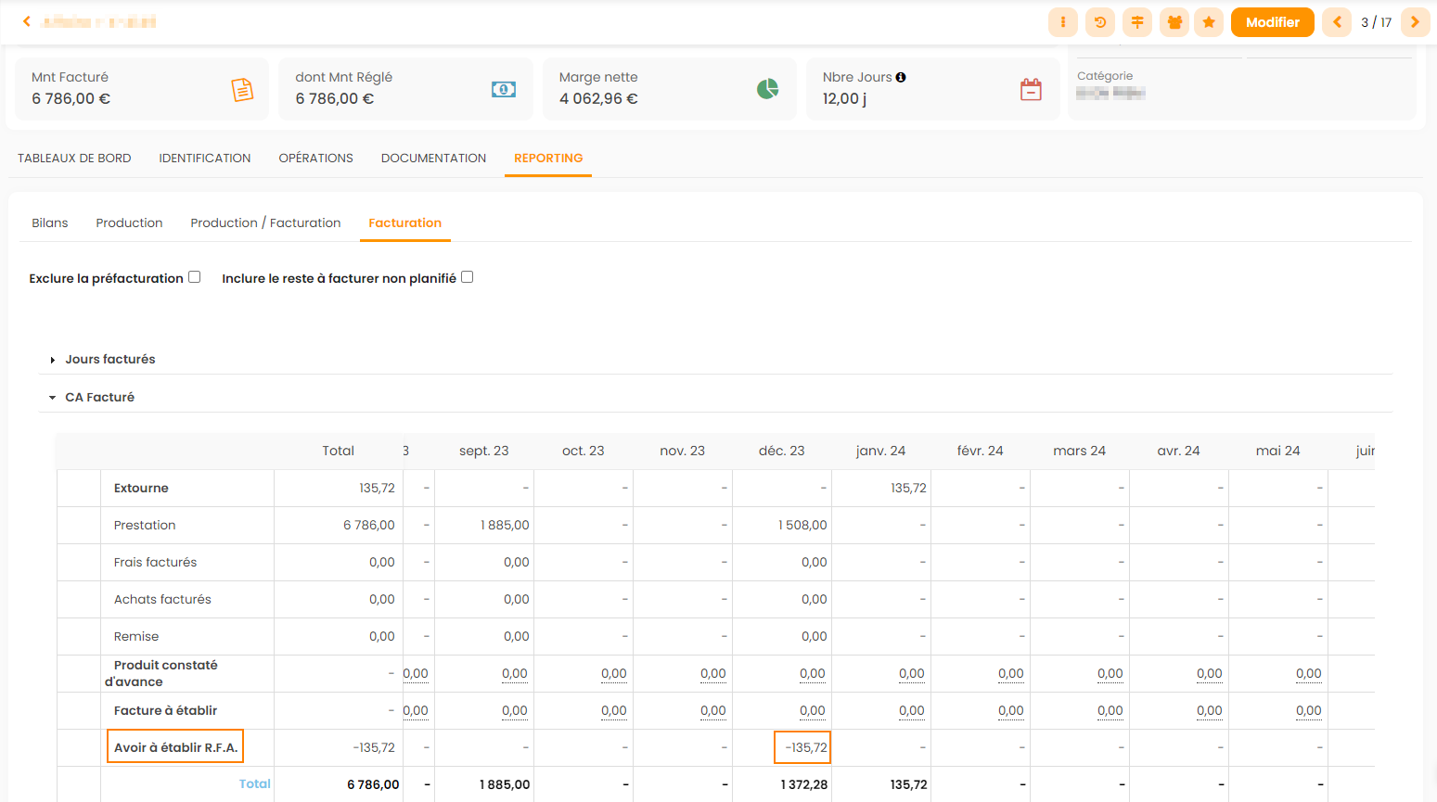Open the Tableaux de bord tab
1437x802 pixels.
[x=74, y=159]
